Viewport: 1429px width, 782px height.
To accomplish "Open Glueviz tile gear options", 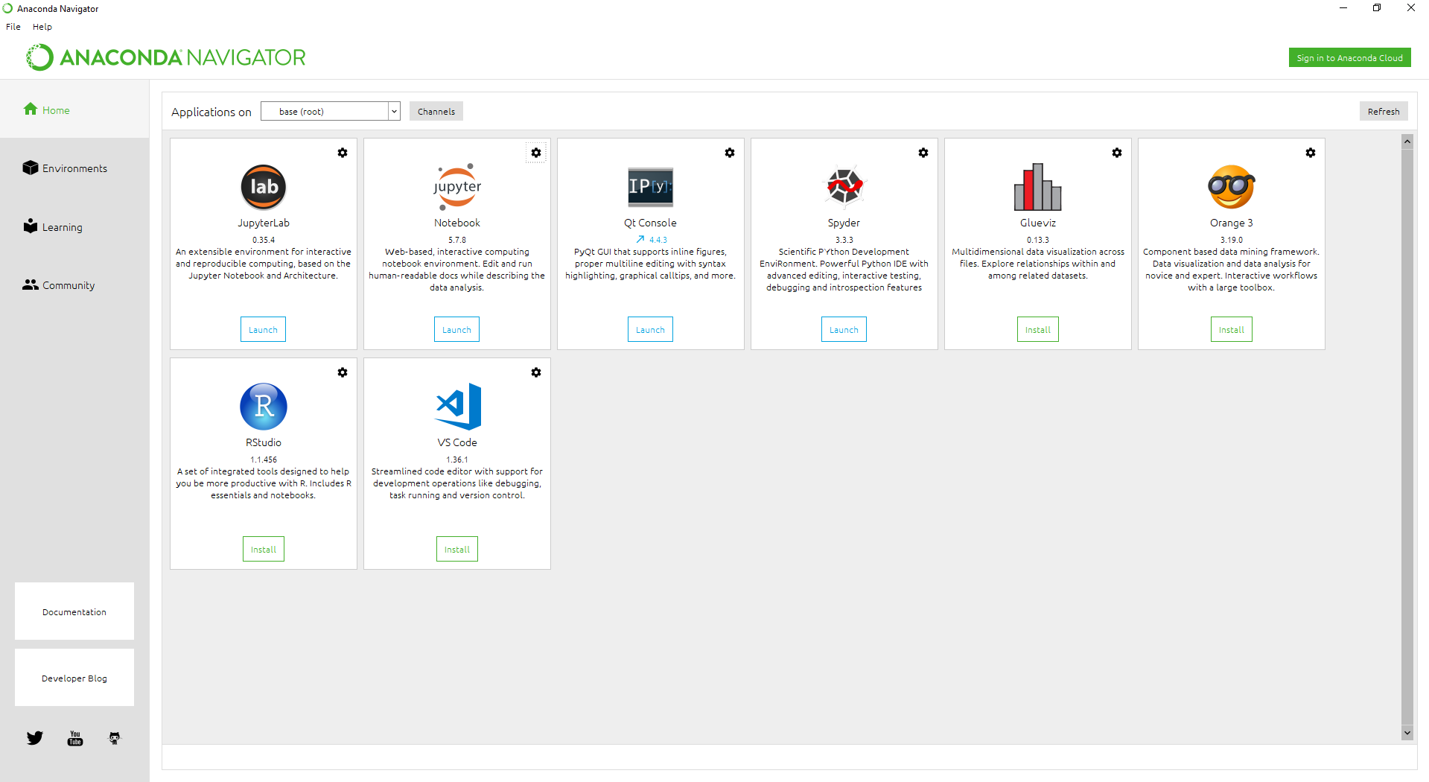I will point(1117,153).
